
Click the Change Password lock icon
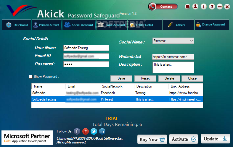tap(198, 25)
